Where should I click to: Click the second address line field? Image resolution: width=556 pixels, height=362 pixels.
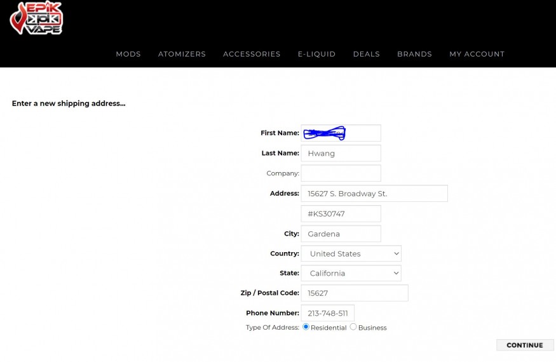[x=341, y=214]
